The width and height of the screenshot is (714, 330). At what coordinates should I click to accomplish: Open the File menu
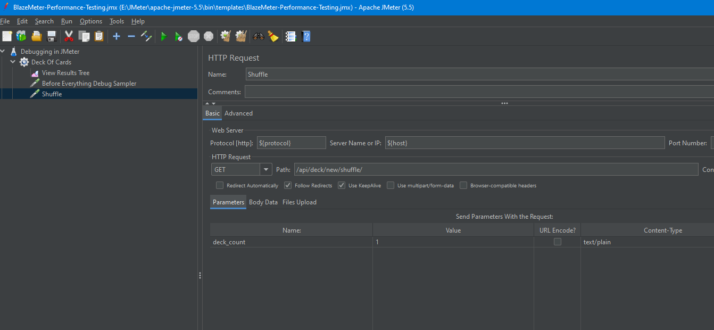pyautogui.click(x=5, y=21)
